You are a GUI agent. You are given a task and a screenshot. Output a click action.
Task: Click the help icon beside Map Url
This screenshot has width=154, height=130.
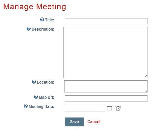(36, 97)
